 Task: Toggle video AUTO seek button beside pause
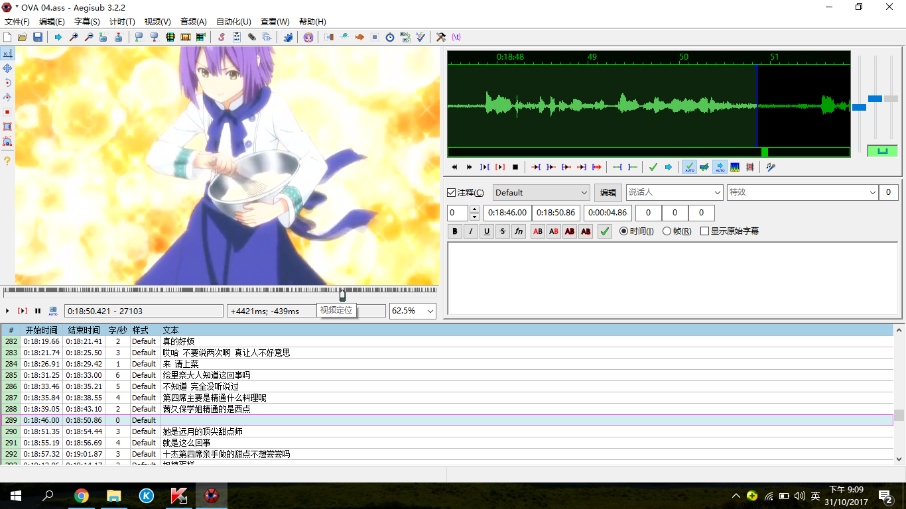tap(53, 311)
